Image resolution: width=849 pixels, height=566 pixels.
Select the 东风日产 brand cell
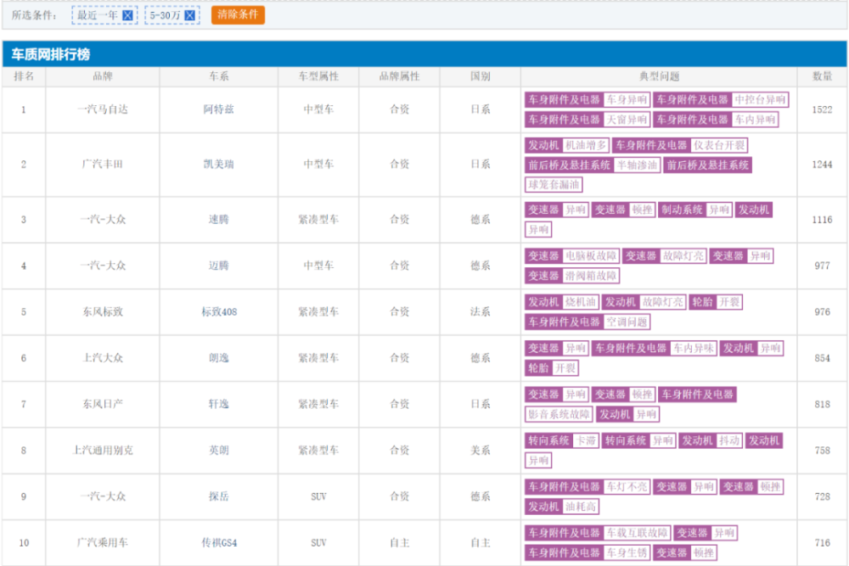tap(103, 404)
